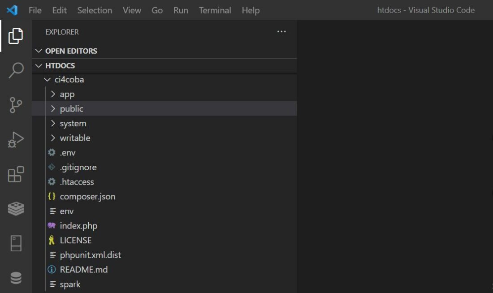Open the Explorer view in activity bar
The height and width of the screenshot is (293, 493).
(x=16, y=36)
